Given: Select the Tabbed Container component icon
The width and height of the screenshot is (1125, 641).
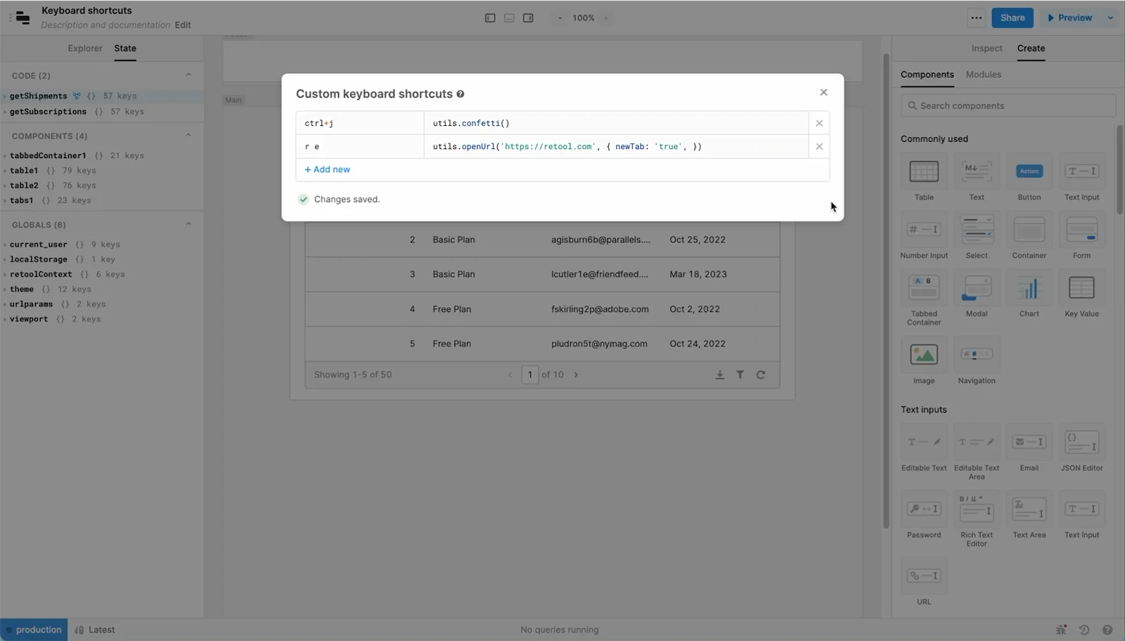Looking at the screenshot, I should click(x=924, y=288).
